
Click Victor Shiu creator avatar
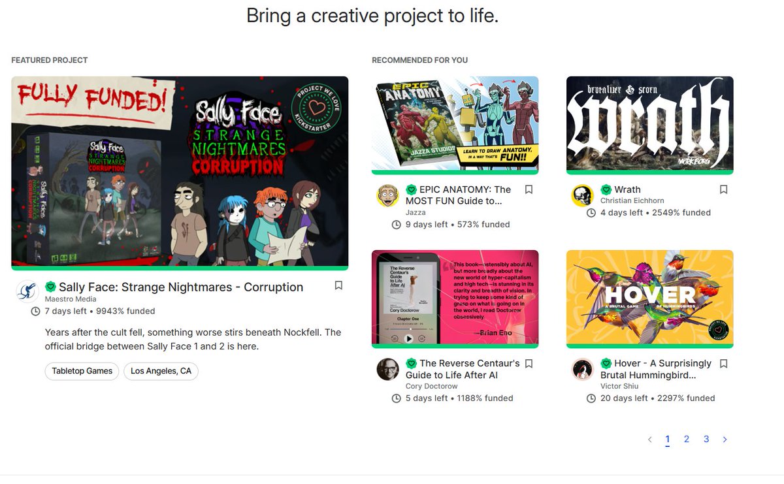point(583,369)
